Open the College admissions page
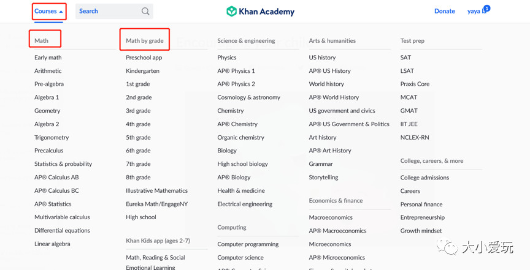 (x=424, y=178)
